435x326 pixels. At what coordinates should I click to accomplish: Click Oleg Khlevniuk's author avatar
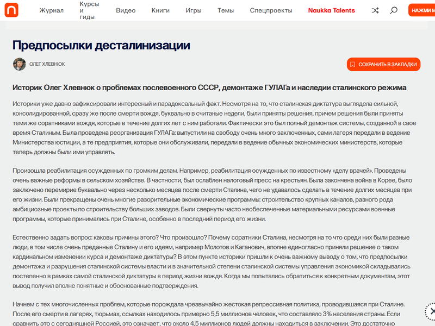20,64
